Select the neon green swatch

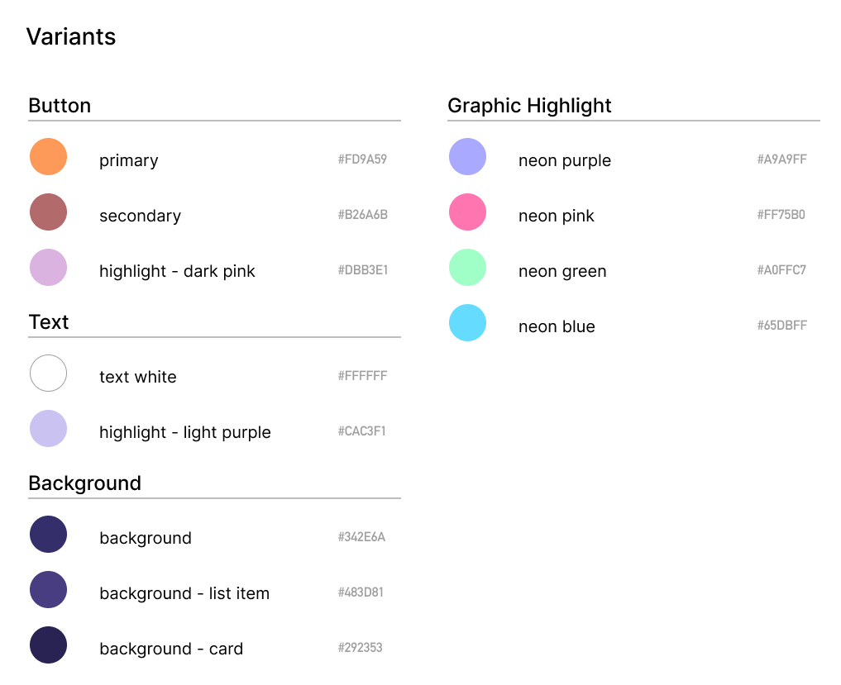(x=467, y=268)
